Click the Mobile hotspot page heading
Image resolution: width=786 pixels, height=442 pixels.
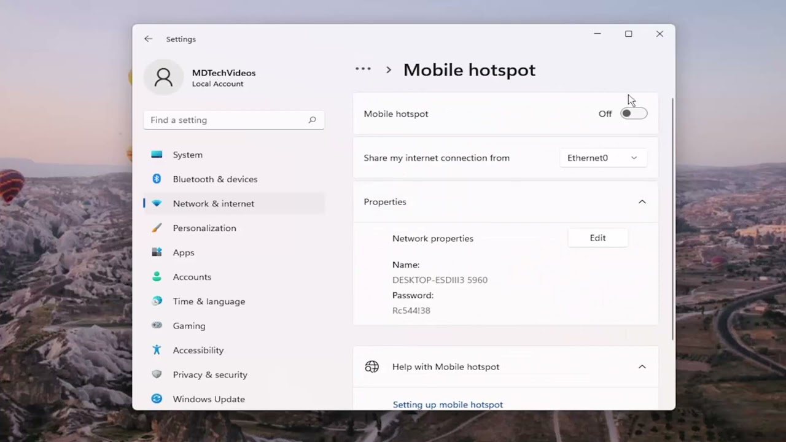coord(469,70)
